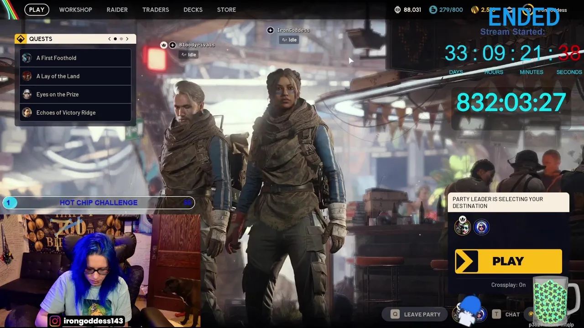Screen dimensions: 584x328
Task: Click the irongoddess143 handle label
Action: coord(94,321)
